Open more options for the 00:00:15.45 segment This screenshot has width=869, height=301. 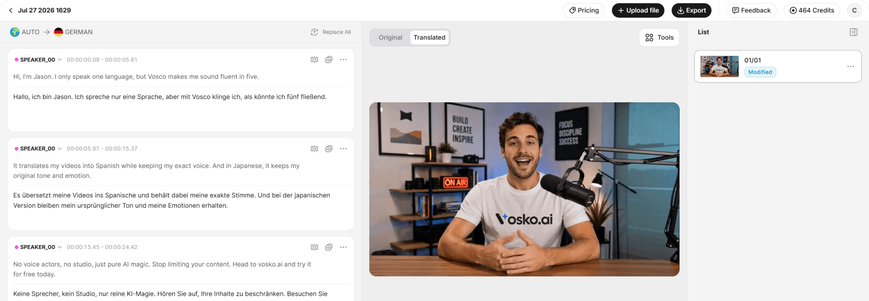click(x=343, y=247)
